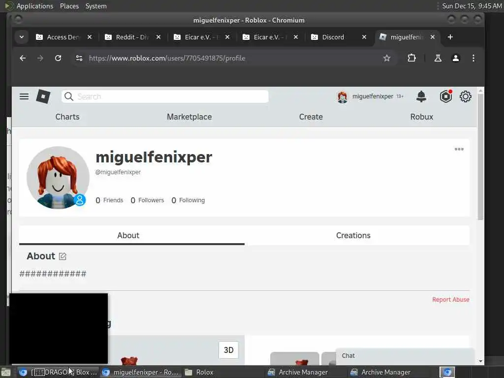Close the Discord tab
504x378 pixels.
(x=364, y=37)
